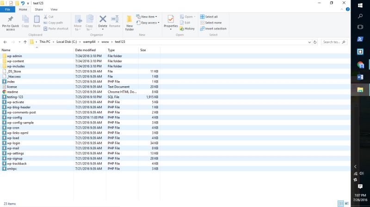Select the xmlrpc file

click(x=12, y=169)
